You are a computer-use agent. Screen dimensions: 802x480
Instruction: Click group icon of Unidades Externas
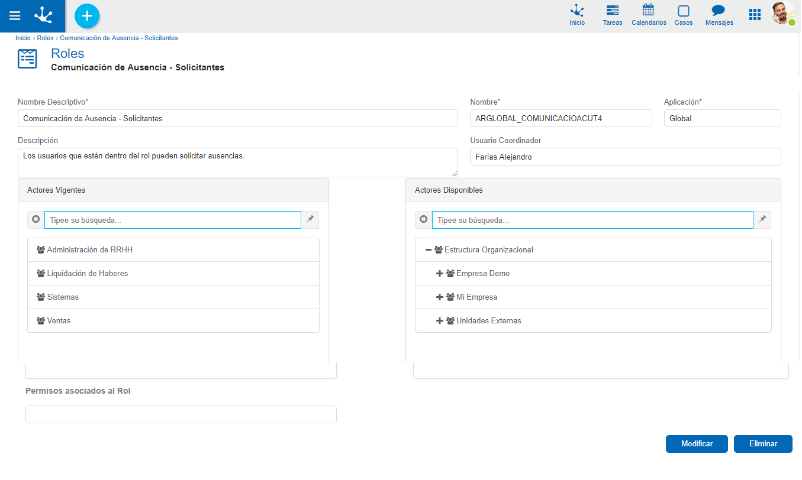tap(450, 321)
